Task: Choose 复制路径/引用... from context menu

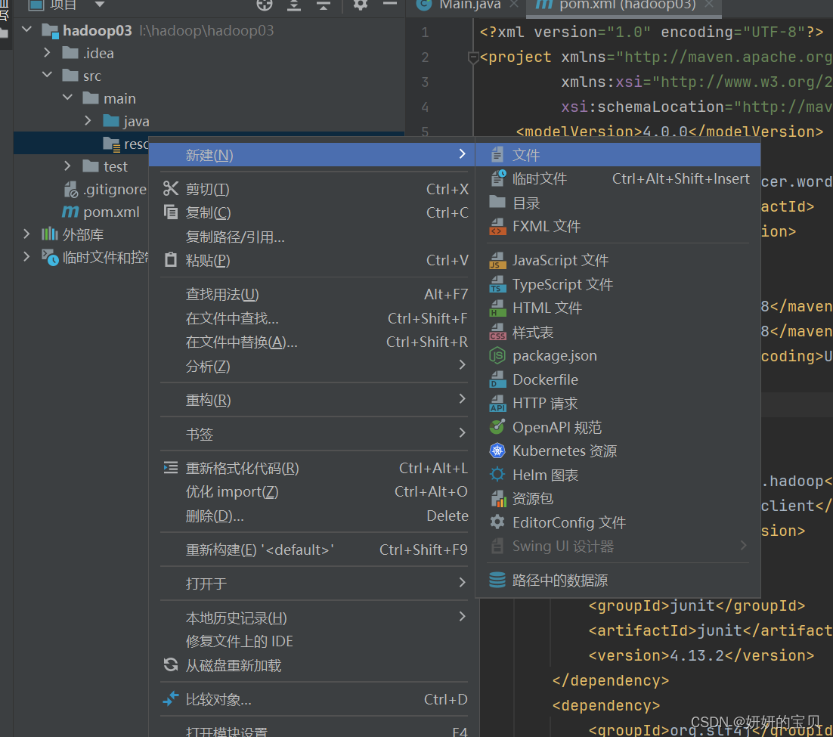Action: point(235,237)
